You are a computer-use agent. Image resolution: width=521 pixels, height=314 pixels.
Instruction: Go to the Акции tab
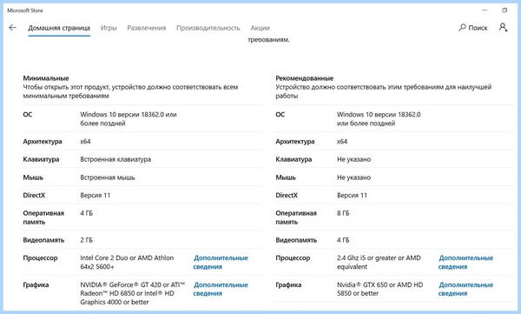(x=260, y=28)
